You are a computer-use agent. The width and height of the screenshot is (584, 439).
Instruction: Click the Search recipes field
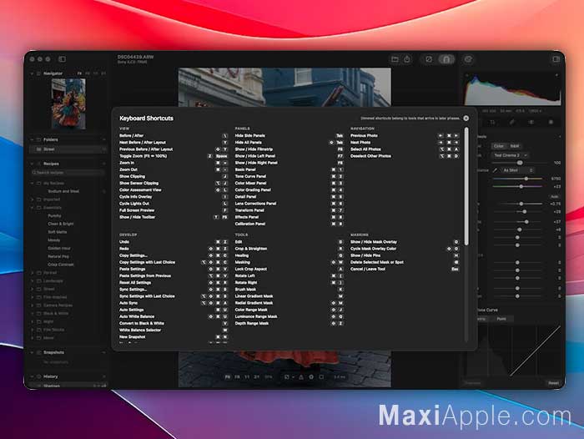(68, 173)
